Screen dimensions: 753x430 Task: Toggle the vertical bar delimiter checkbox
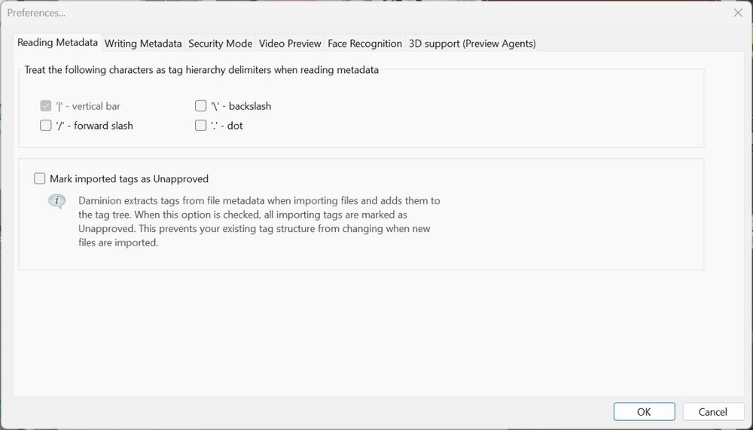(46, 106)
